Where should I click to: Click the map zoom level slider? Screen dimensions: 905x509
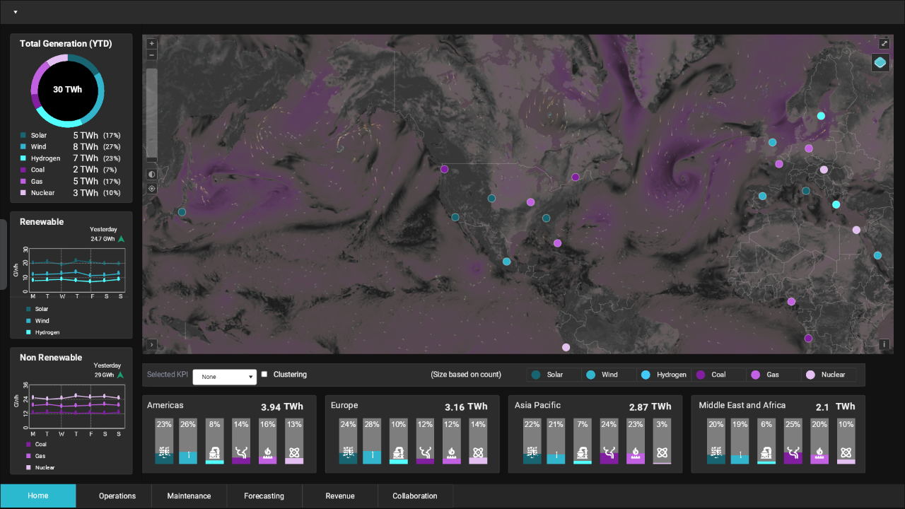click(152, 113)
